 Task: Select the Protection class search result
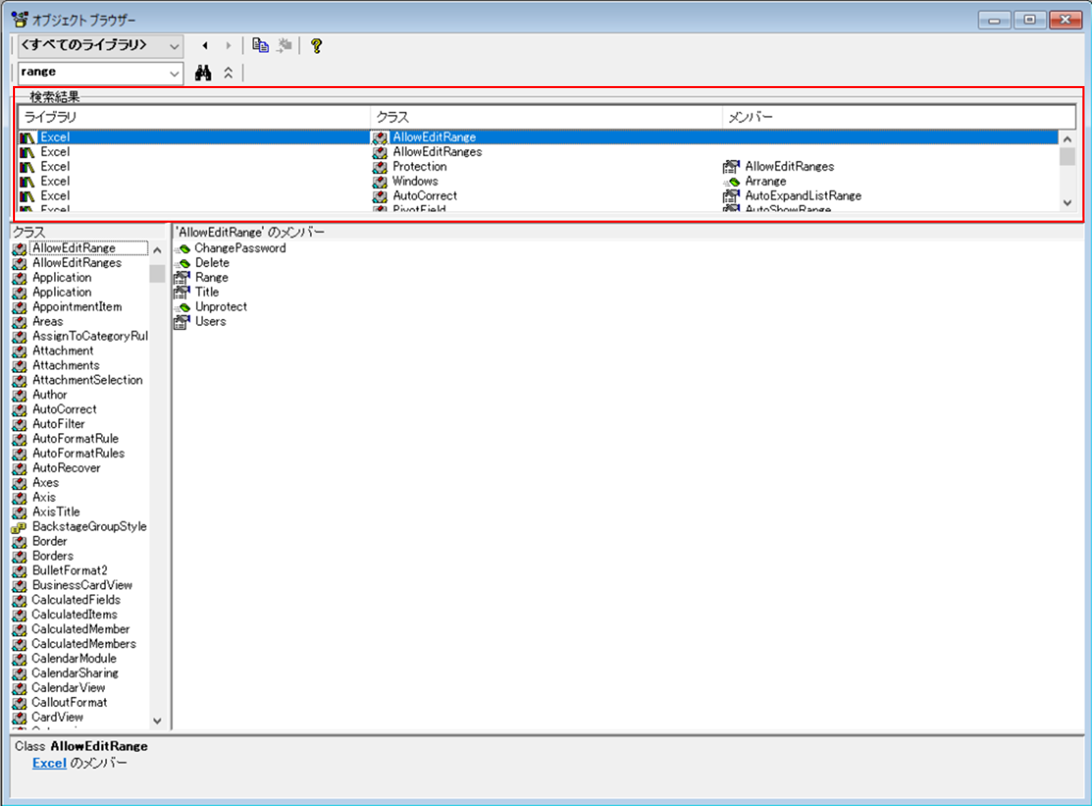click(419, 167)
